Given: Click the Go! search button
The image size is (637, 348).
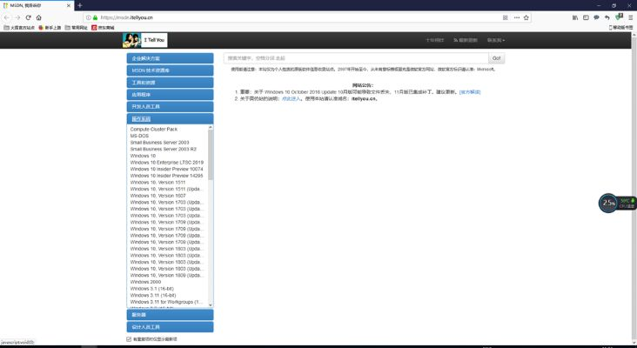Looking at the screenshot, I should (x=496, y=58).
